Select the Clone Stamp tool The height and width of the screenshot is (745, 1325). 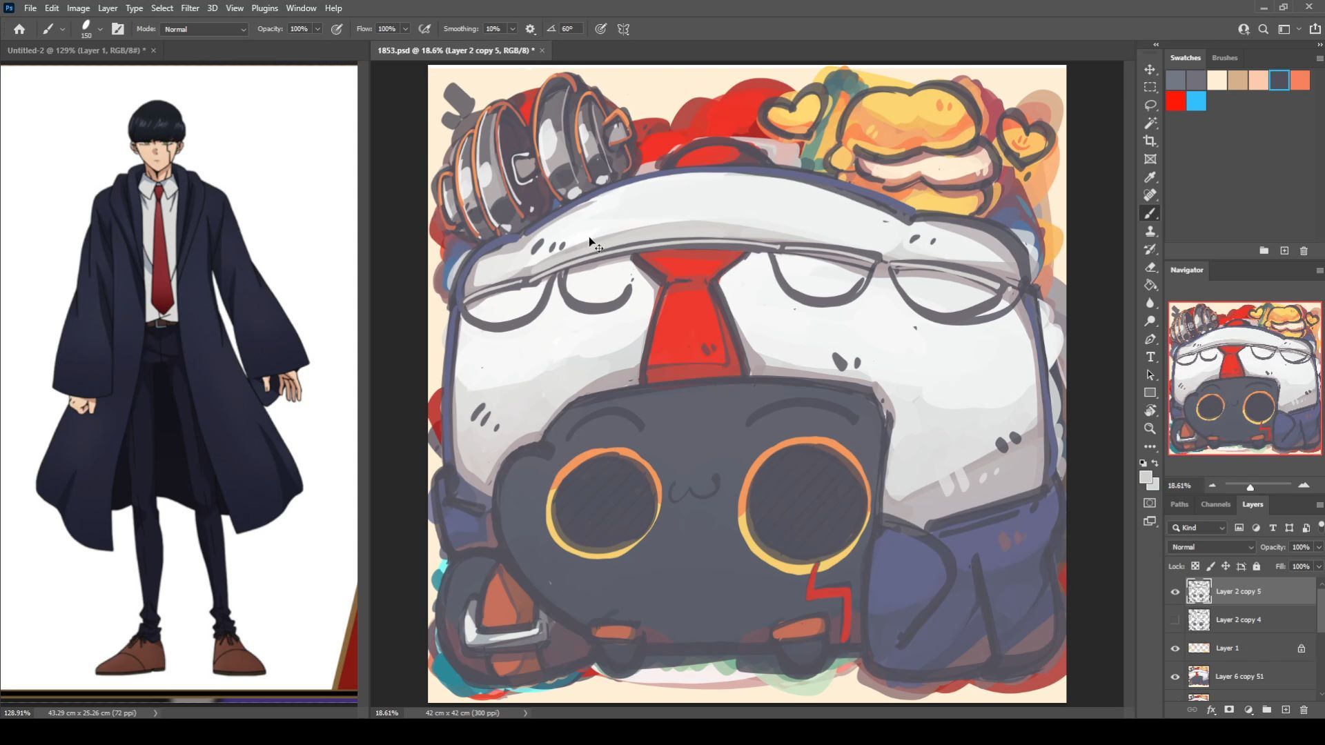(x=1150, y=231)
